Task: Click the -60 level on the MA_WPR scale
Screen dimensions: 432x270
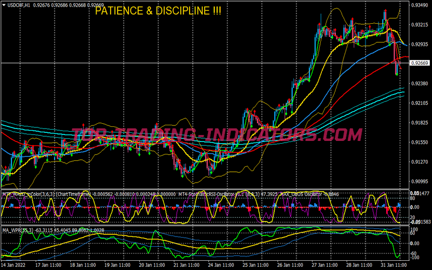Action: [414, 253]
